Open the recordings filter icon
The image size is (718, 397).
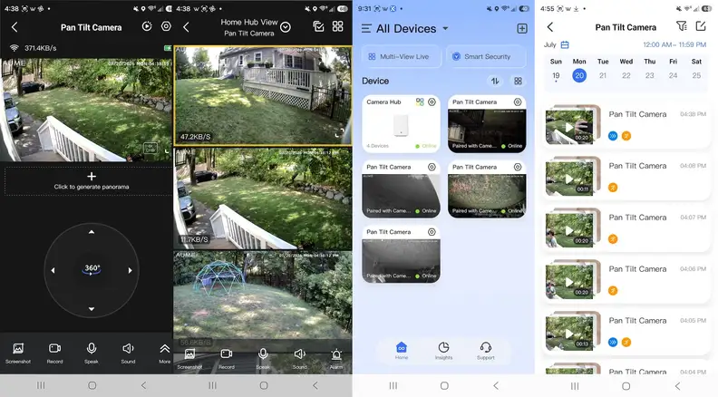click(x=682, y=26)
